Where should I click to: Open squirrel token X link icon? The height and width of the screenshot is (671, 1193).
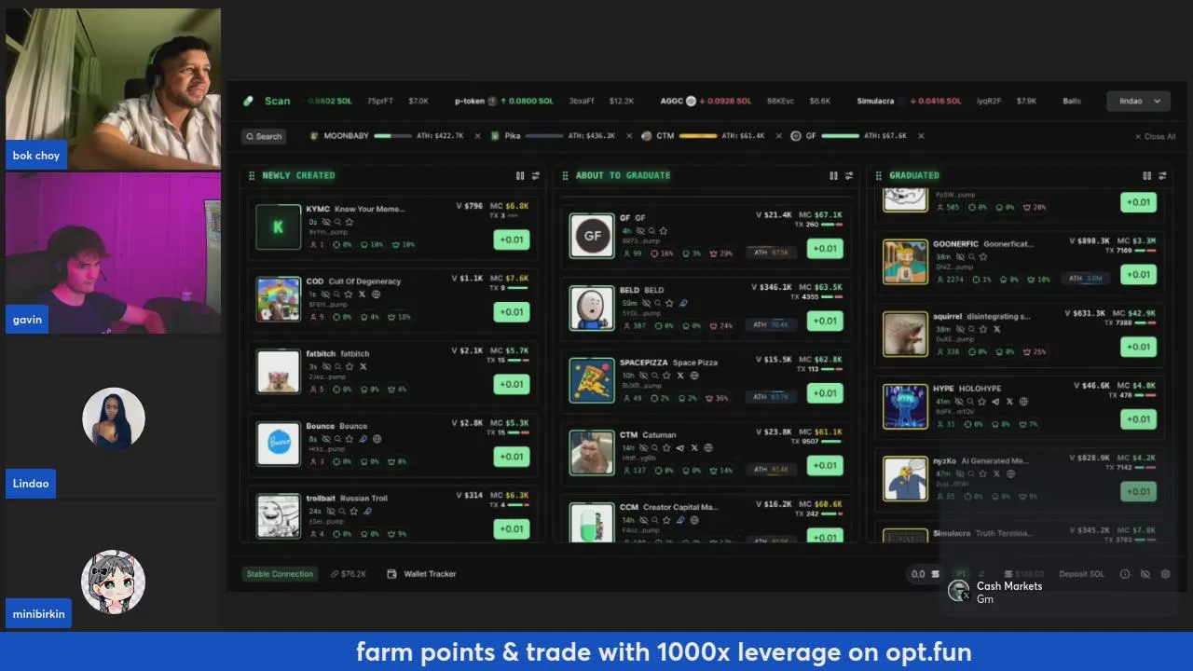[x=996, y=329]
